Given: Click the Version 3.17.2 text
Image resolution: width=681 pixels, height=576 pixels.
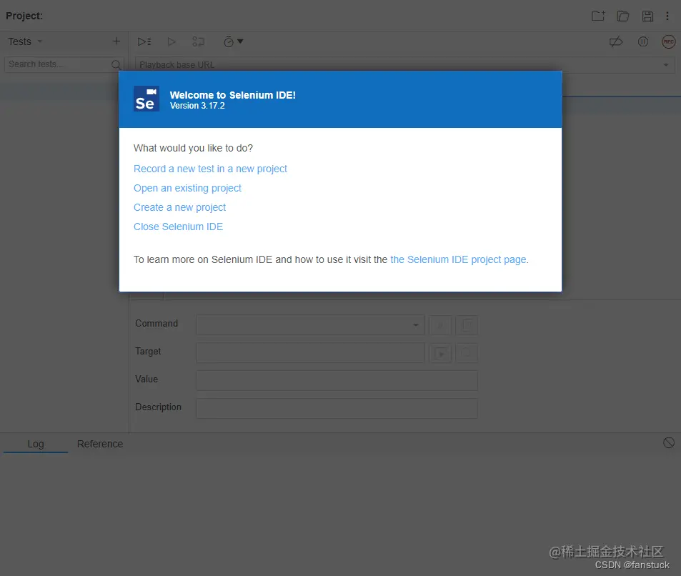Looking at the screenshot, I should [197, 106].
